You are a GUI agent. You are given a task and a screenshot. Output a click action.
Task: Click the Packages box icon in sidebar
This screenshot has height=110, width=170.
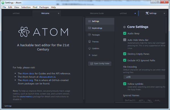click(x=90, y=35)
